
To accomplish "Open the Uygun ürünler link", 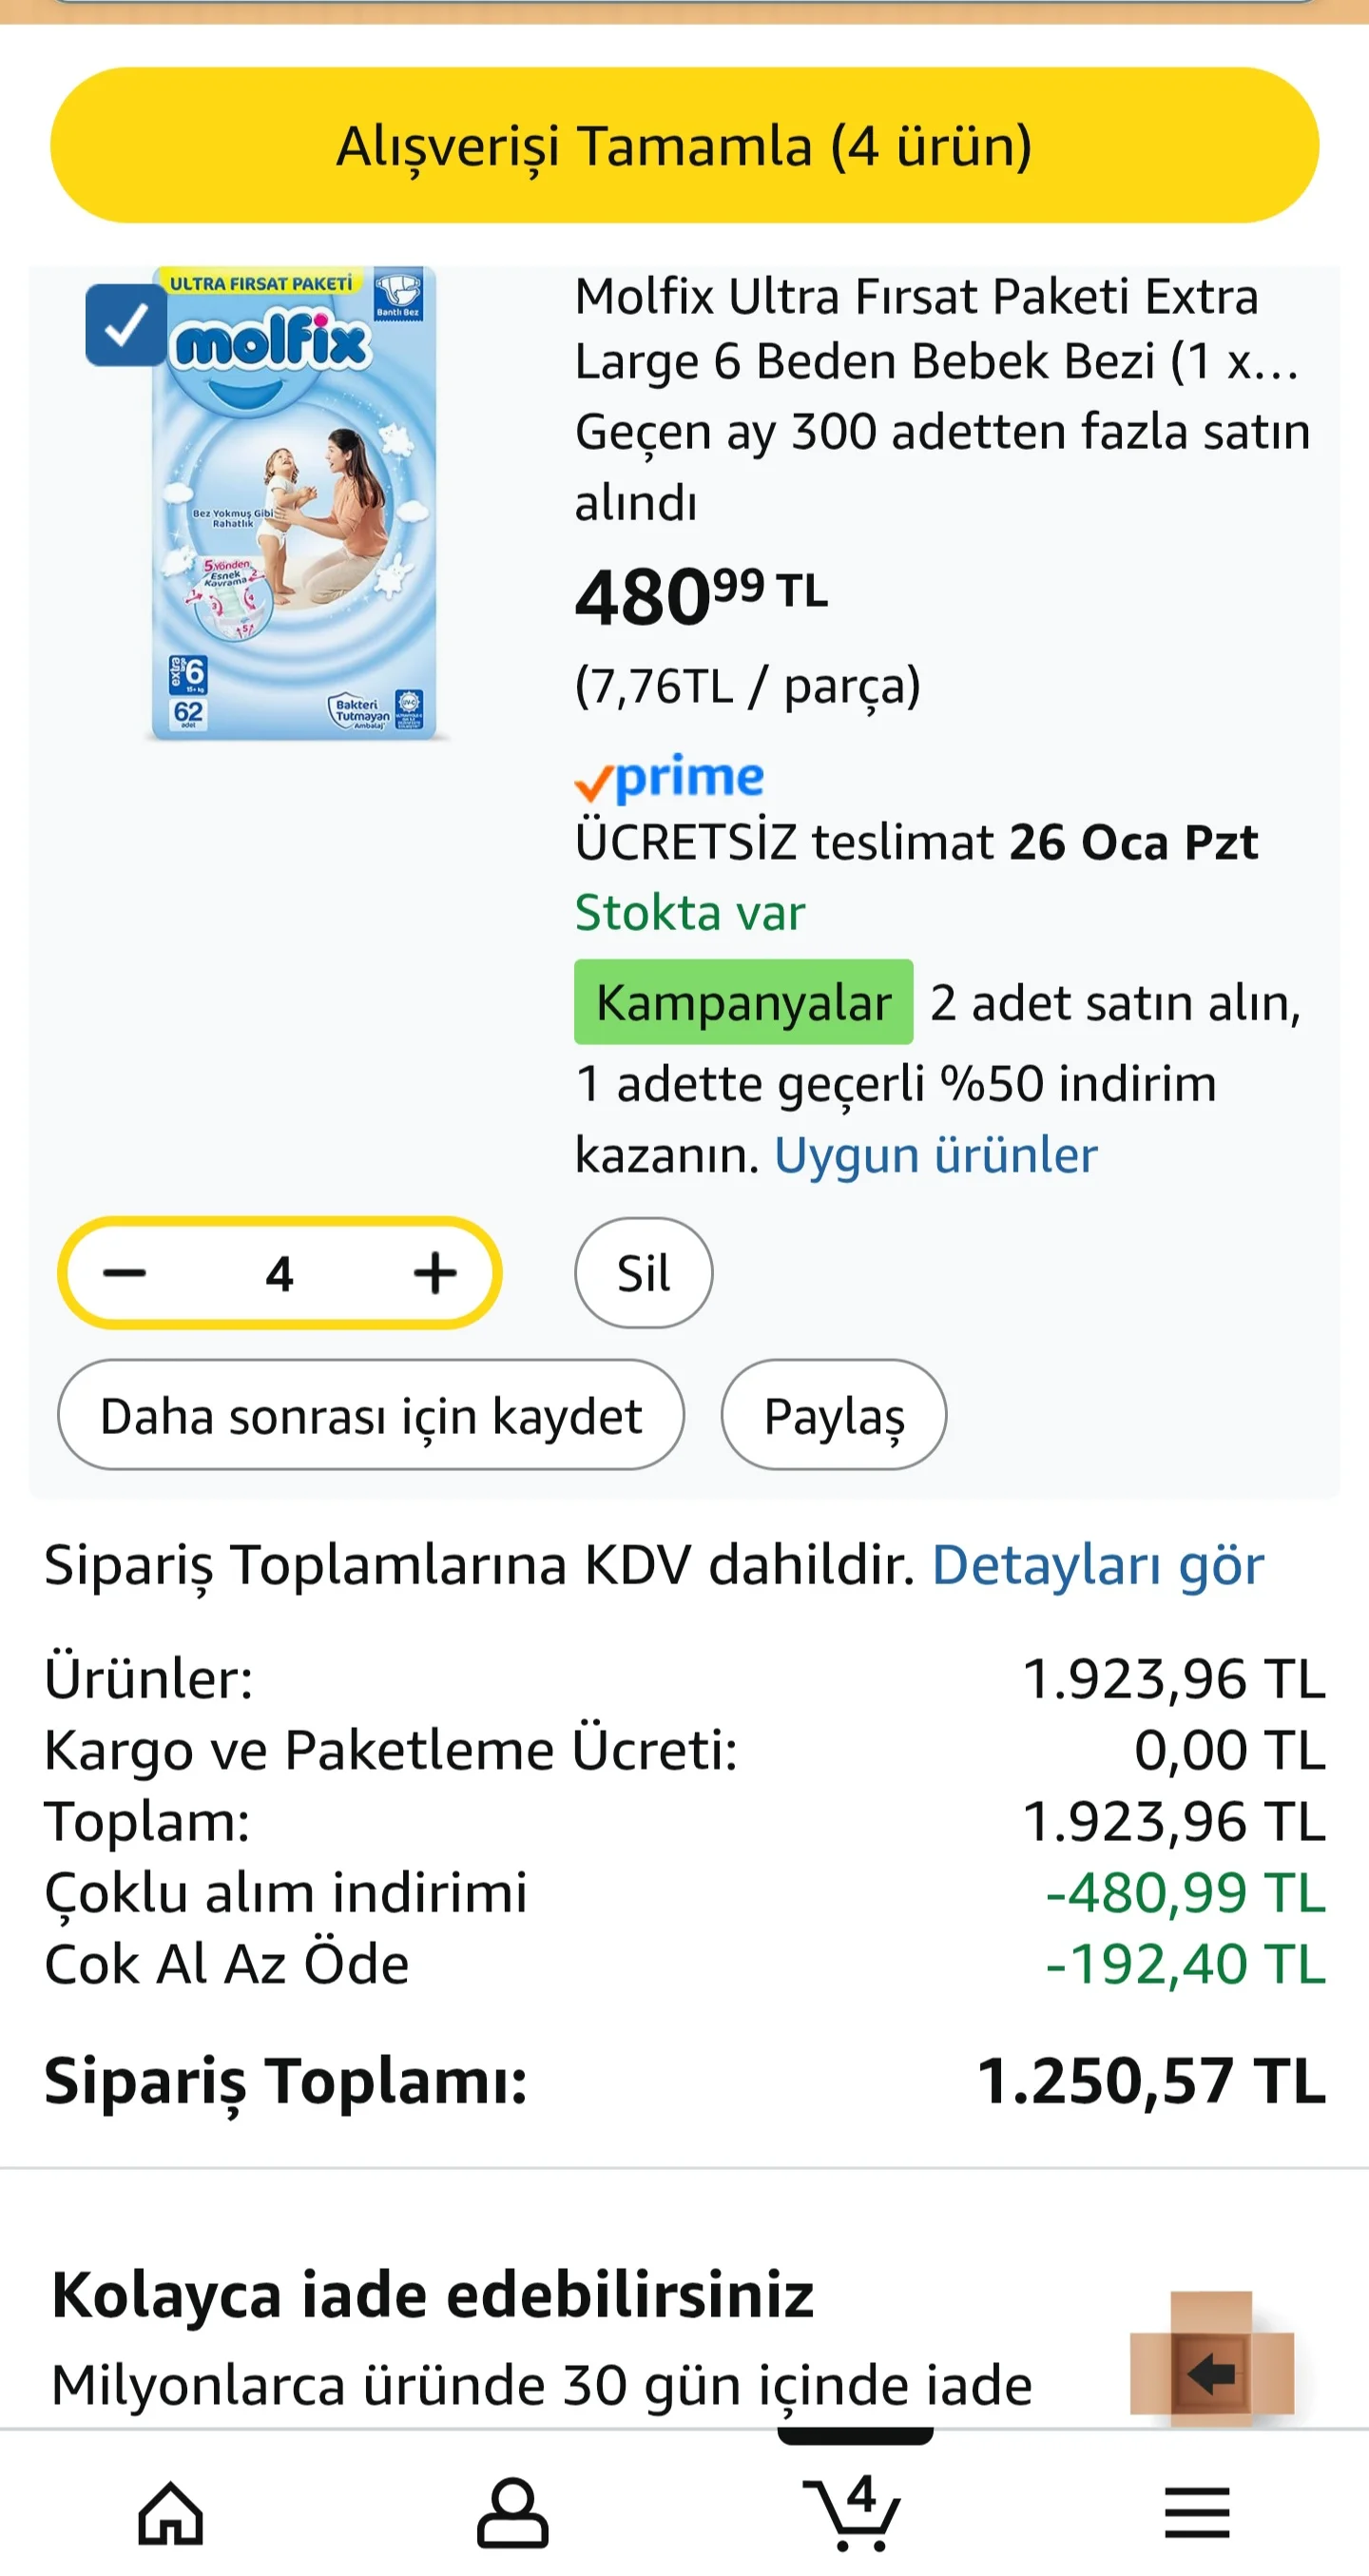I will [935, 1155].
